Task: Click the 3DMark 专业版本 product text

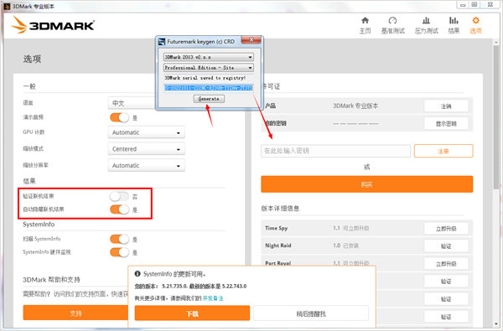Action: 355,106
